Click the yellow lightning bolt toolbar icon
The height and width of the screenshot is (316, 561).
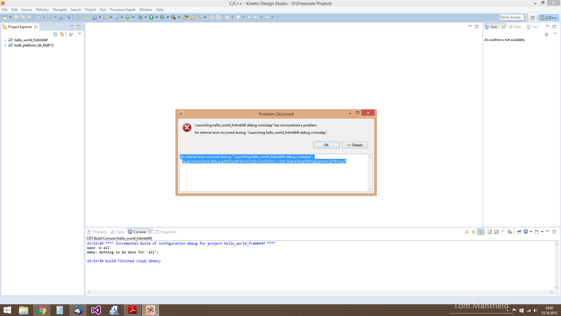[x=86, y=17]
